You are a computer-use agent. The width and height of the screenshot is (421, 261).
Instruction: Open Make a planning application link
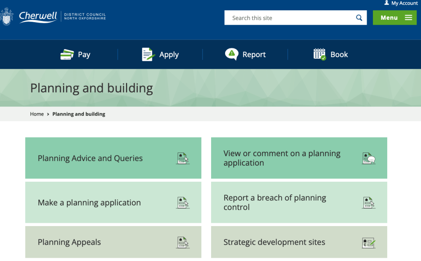[x=89, y=203]
